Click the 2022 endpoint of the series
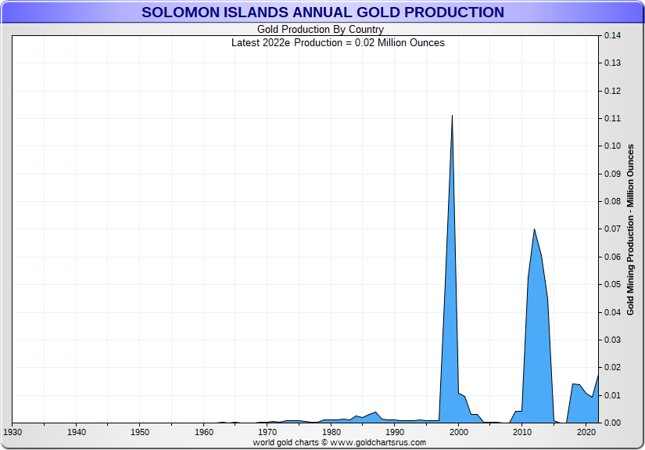The height and width of the screenshot is (450, 645). (x=597, y=375)
